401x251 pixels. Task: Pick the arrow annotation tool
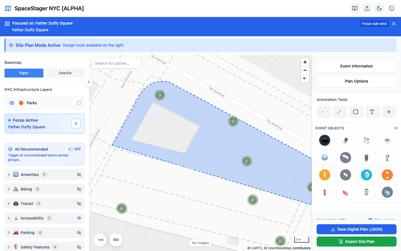(388, 112)
